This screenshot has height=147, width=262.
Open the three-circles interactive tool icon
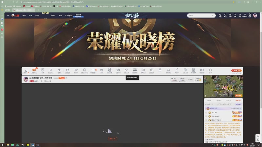click(126, 71)
